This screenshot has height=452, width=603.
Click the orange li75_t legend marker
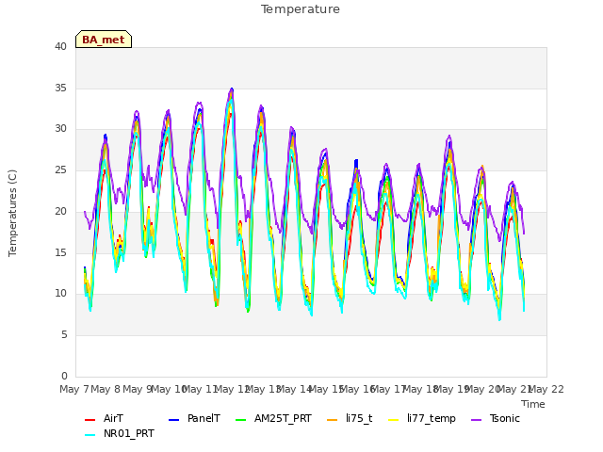click(332, 420)
